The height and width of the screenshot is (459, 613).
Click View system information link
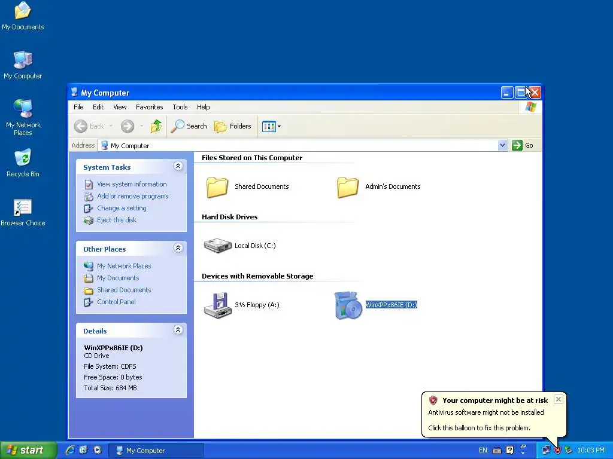tap(132, 184)
